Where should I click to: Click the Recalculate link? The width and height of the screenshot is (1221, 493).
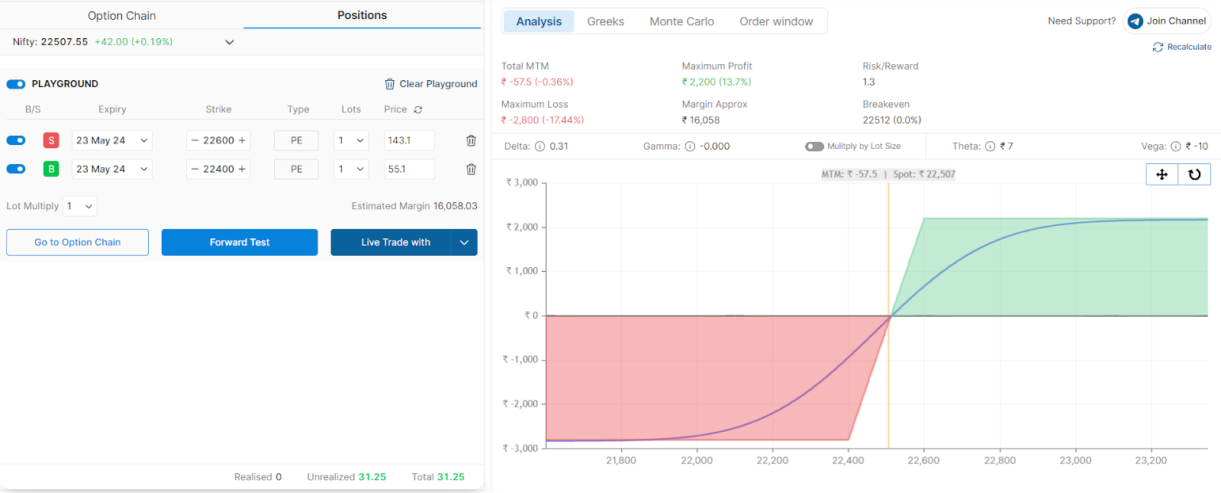tap(1182, 47)
